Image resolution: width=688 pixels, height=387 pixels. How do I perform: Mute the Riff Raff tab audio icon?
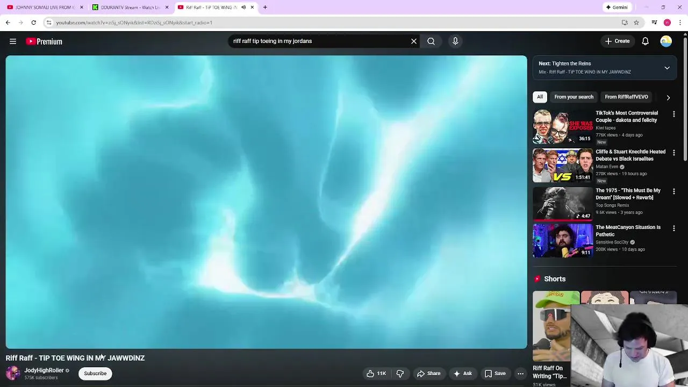[243, 8]
